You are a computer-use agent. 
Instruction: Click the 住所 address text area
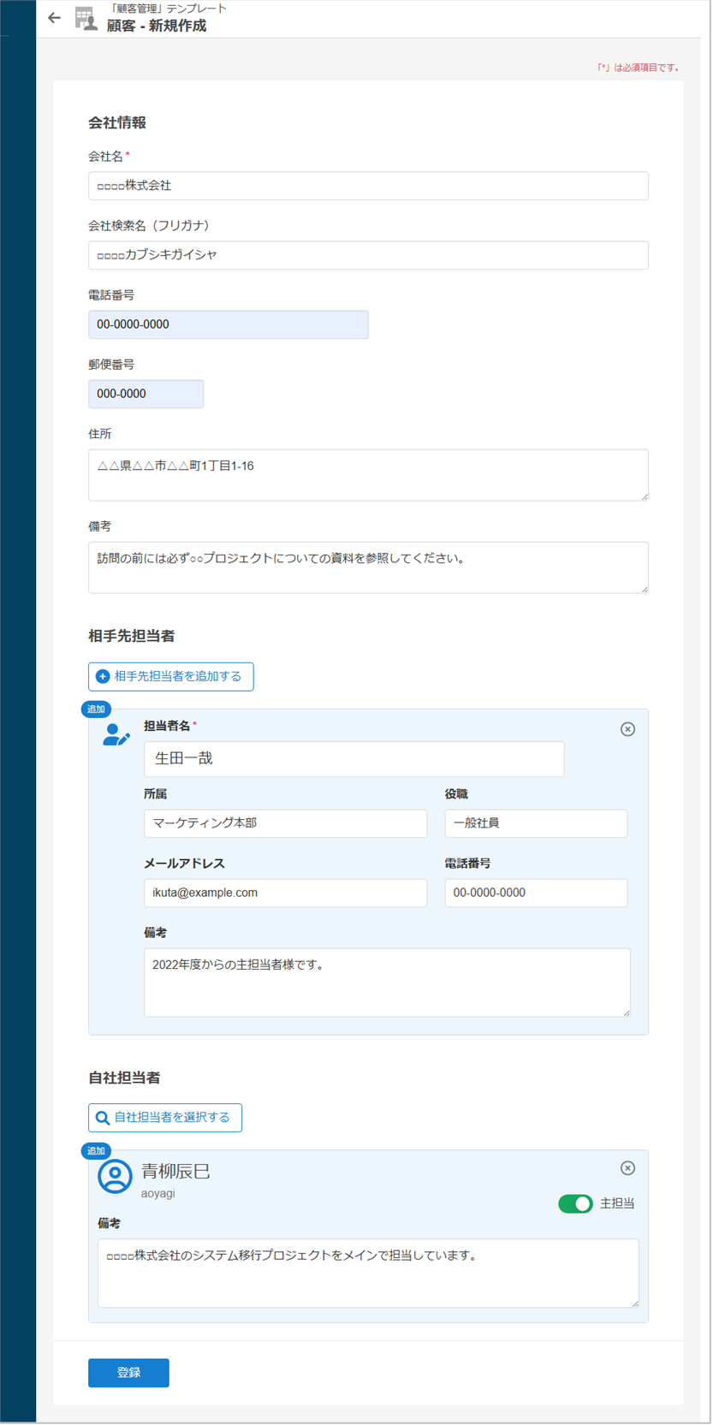(x=368, y=475)
